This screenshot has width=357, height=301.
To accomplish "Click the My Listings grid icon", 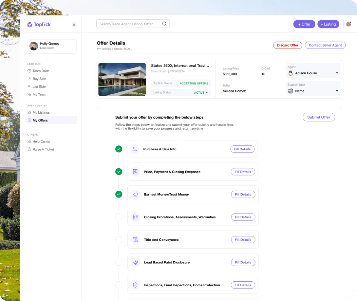I will tap(29, 112).
